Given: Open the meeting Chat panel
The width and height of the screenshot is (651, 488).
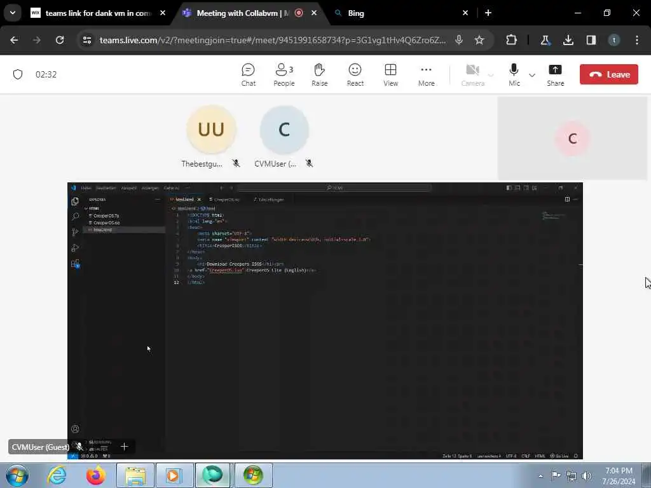Looking at the screenshot, I should click(x=249, y=75).
